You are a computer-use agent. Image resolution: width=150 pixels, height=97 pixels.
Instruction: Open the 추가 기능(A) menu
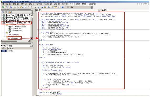(75, 4)
